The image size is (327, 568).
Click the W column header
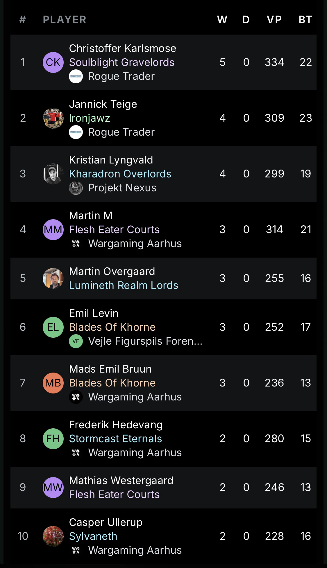click(x=222, y=20)
